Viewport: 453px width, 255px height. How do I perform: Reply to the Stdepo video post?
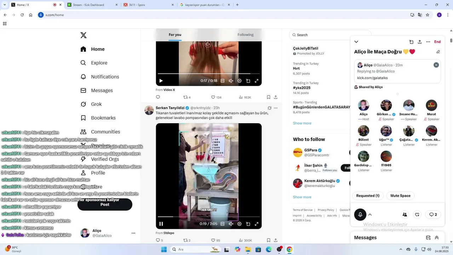point(159,240)
